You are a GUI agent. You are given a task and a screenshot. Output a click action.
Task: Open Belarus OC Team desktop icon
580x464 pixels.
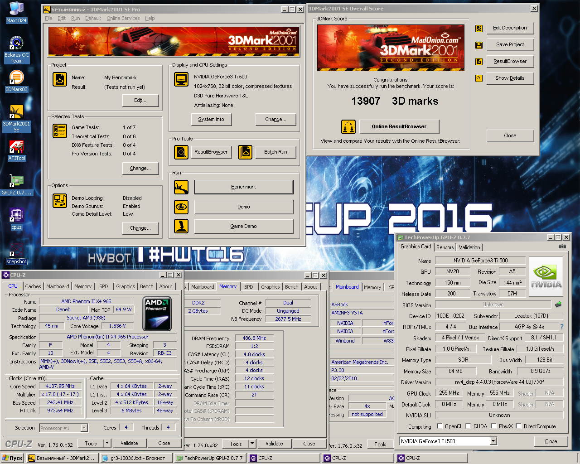(x=16, y=49)
